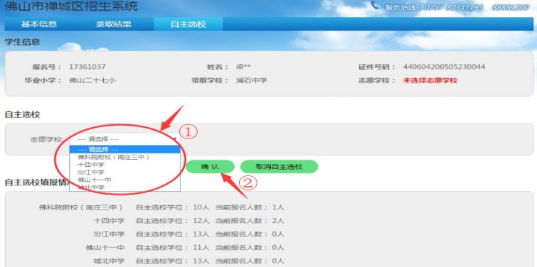Click the 10人 quota value for 佛科院附校
537x267 pixels.
201,207
